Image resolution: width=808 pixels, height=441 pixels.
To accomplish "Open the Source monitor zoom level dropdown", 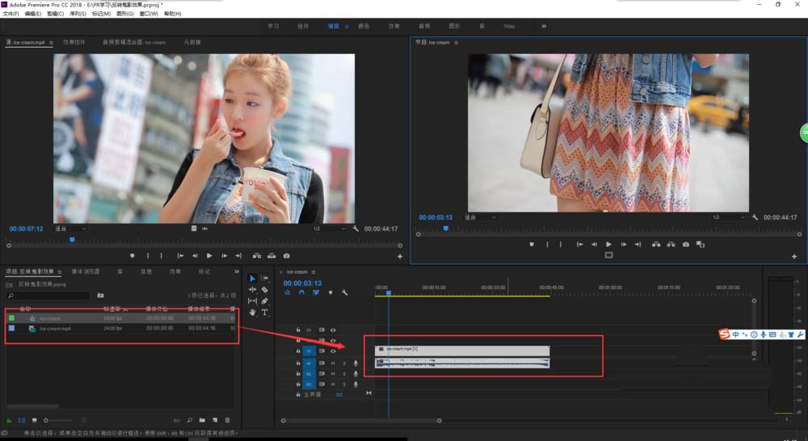I will [x=71, y=229].
